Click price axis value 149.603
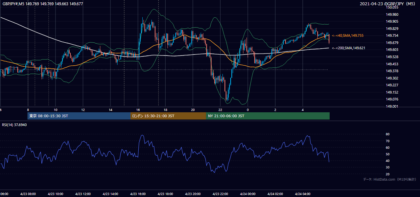This screenshot has width=420, height=197. [x=392, y=50]
